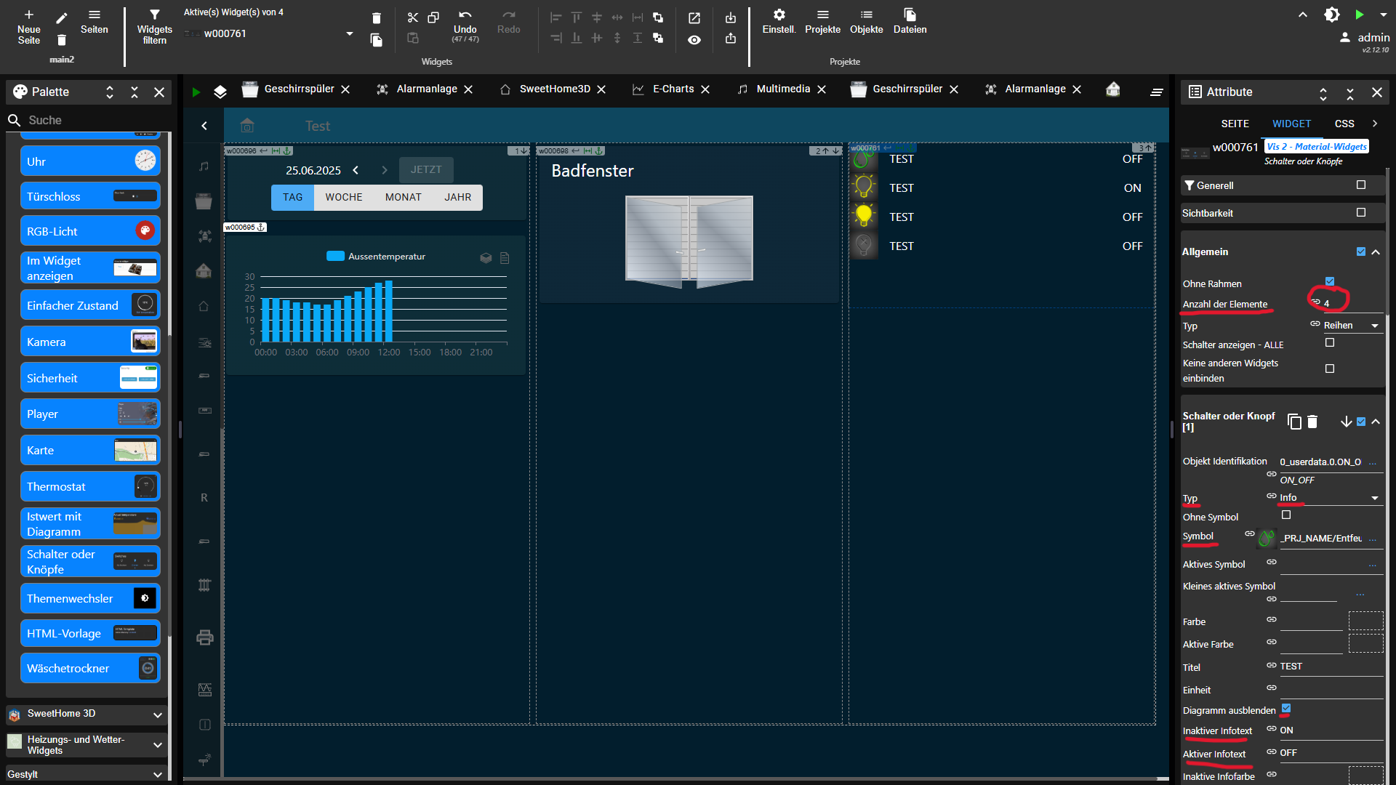Viewport: 1396px width, 785px height.
Task: Open the Typ Reihen dropdown
Action: pos(1350,326)
